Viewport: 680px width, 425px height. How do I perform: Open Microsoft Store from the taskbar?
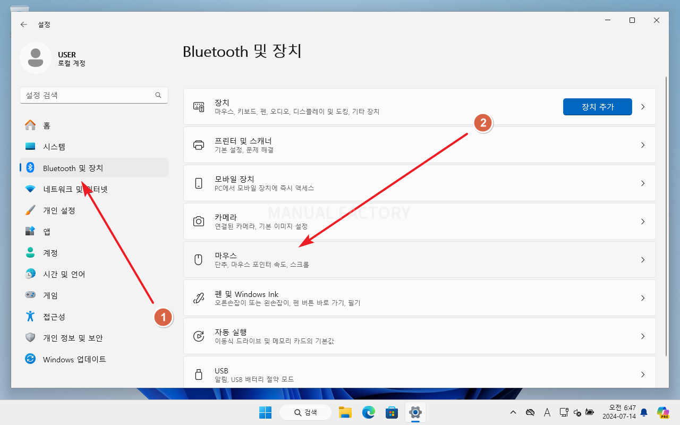[x=392, y=412]
